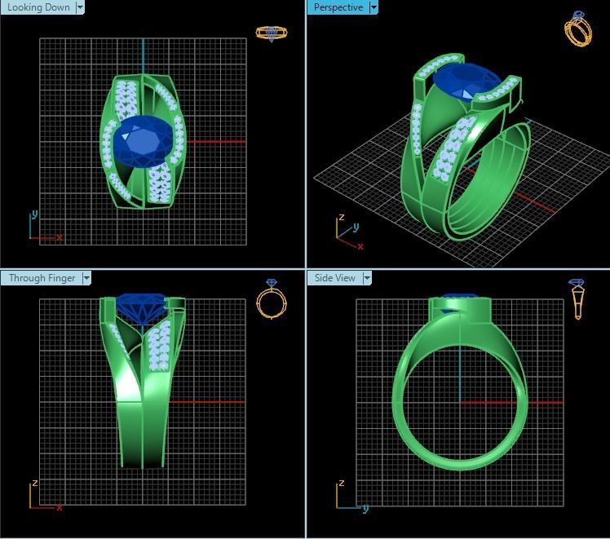
Task: Click the ZY axis indicator in Side View viewport
Action: tap(352, 496)
